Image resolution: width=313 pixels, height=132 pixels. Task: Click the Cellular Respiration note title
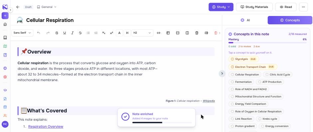pyautogui.click(x=50, y=20)
